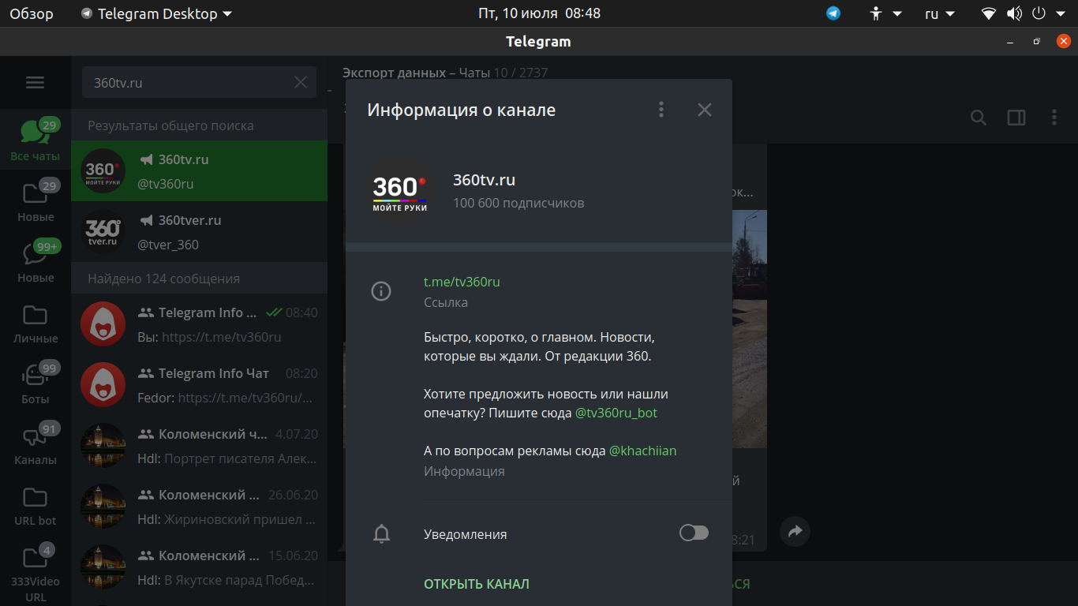Image resolution: width=1078 pixels, height=606 pixels.
Task: Close the channel information dialog
Action: click(705, 110)
